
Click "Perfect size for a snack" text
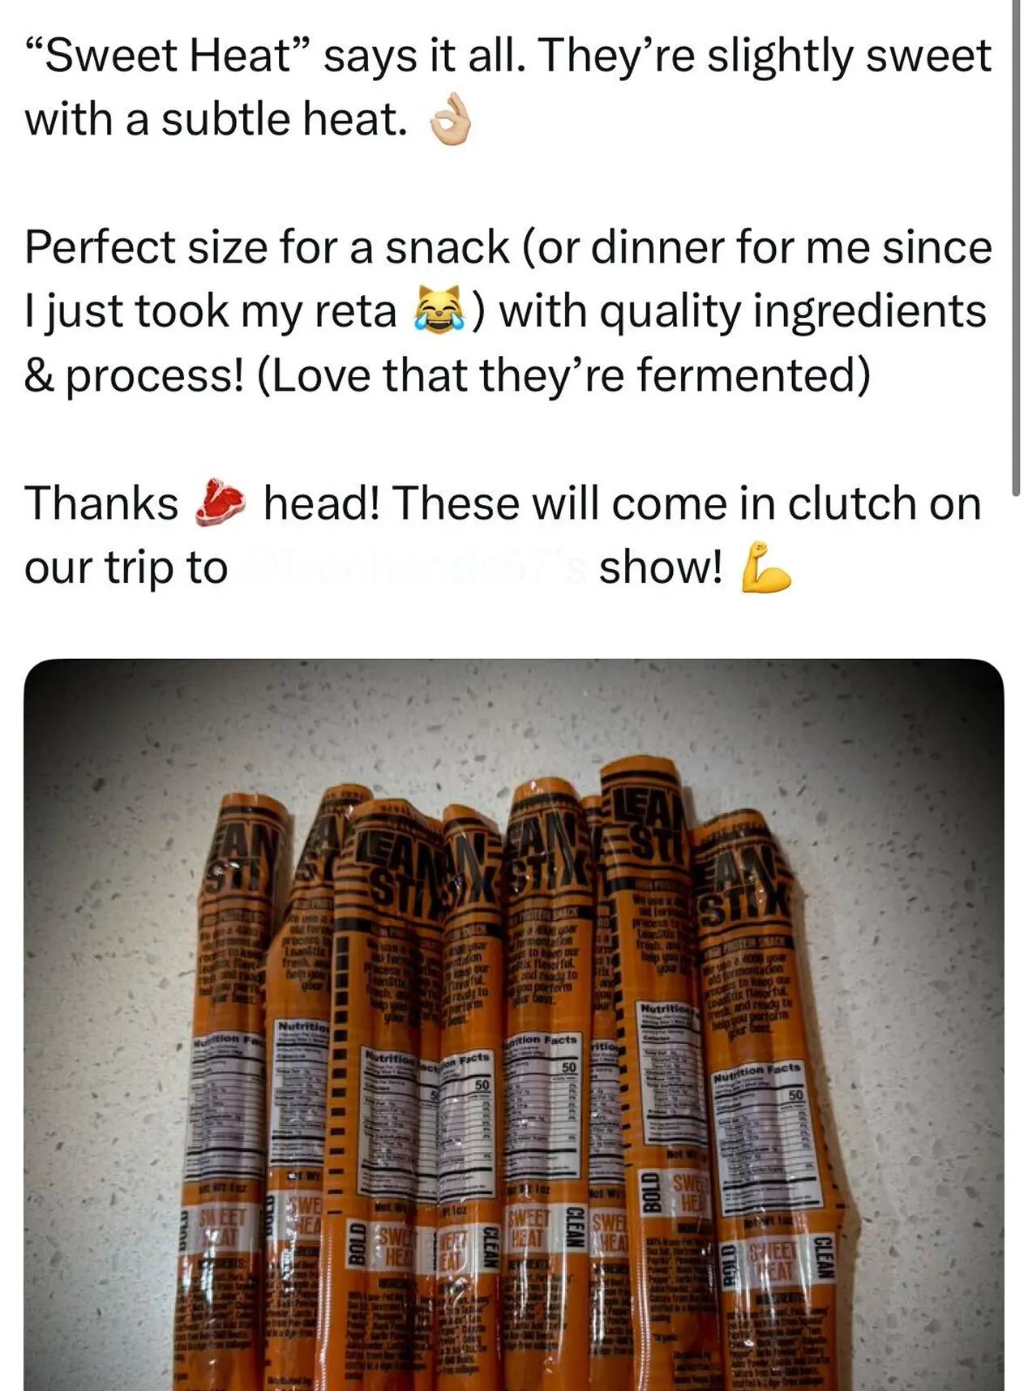click(268, 247)
